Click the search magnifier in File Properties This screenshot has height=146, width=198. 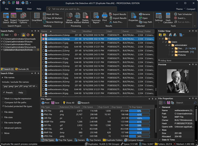(x=195, y=103)
